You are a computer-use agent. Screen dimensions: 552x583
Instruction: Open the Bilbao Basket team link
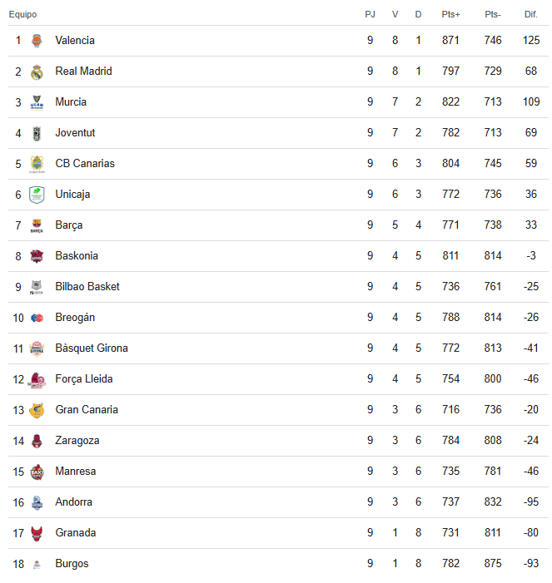pyautogui.click(x=87, y=287)
